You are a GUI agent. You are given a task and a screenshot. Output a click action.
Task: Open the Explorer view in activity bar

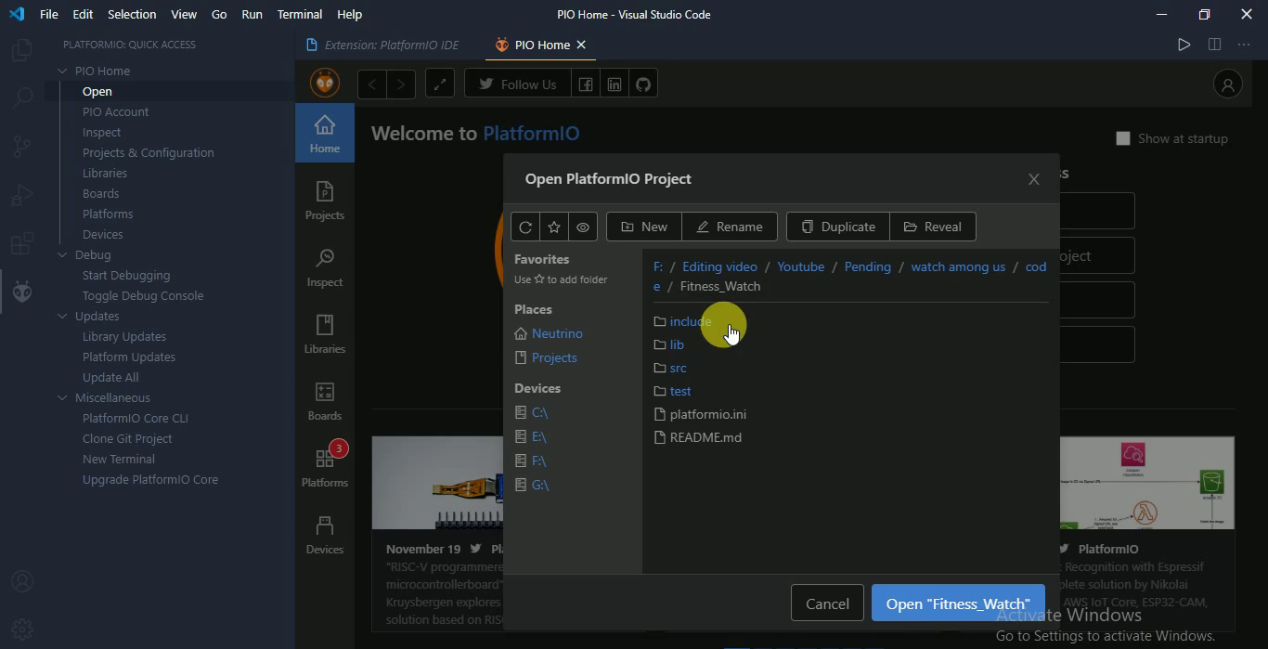pos(21,50)
